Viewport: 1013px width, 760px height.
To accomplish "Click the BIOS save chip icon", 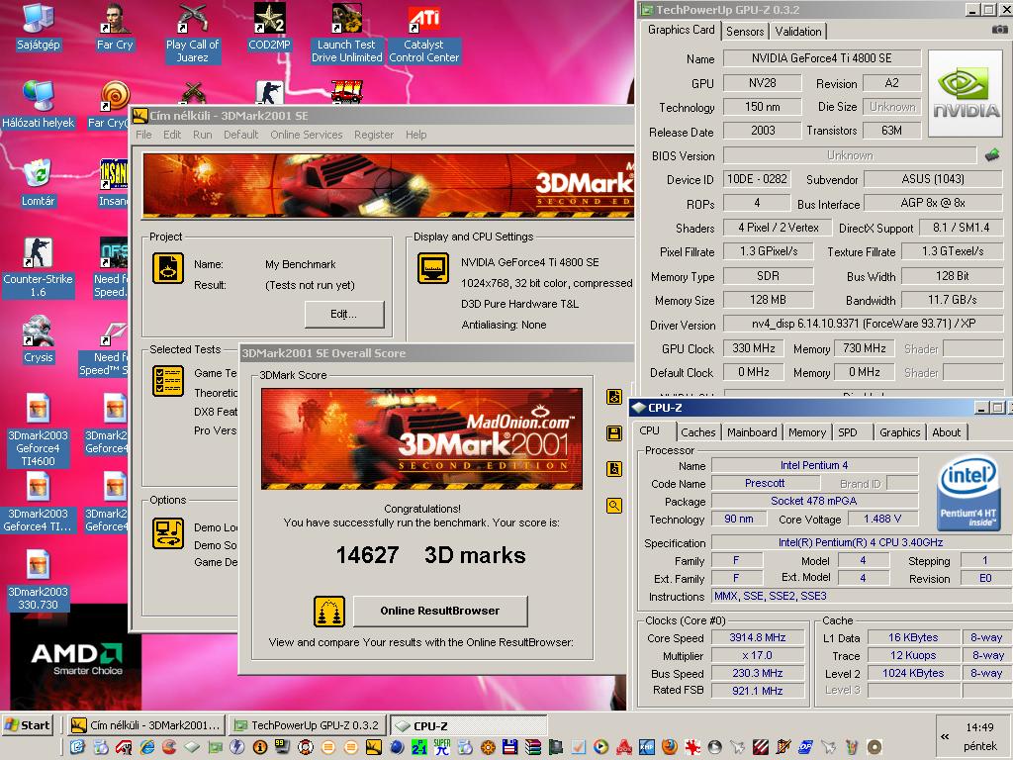I will (991, 155).
